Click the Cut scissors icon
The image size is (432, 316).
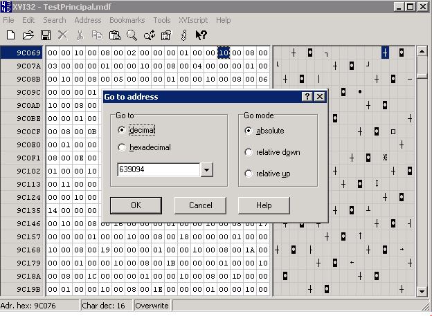click(80, 35)
